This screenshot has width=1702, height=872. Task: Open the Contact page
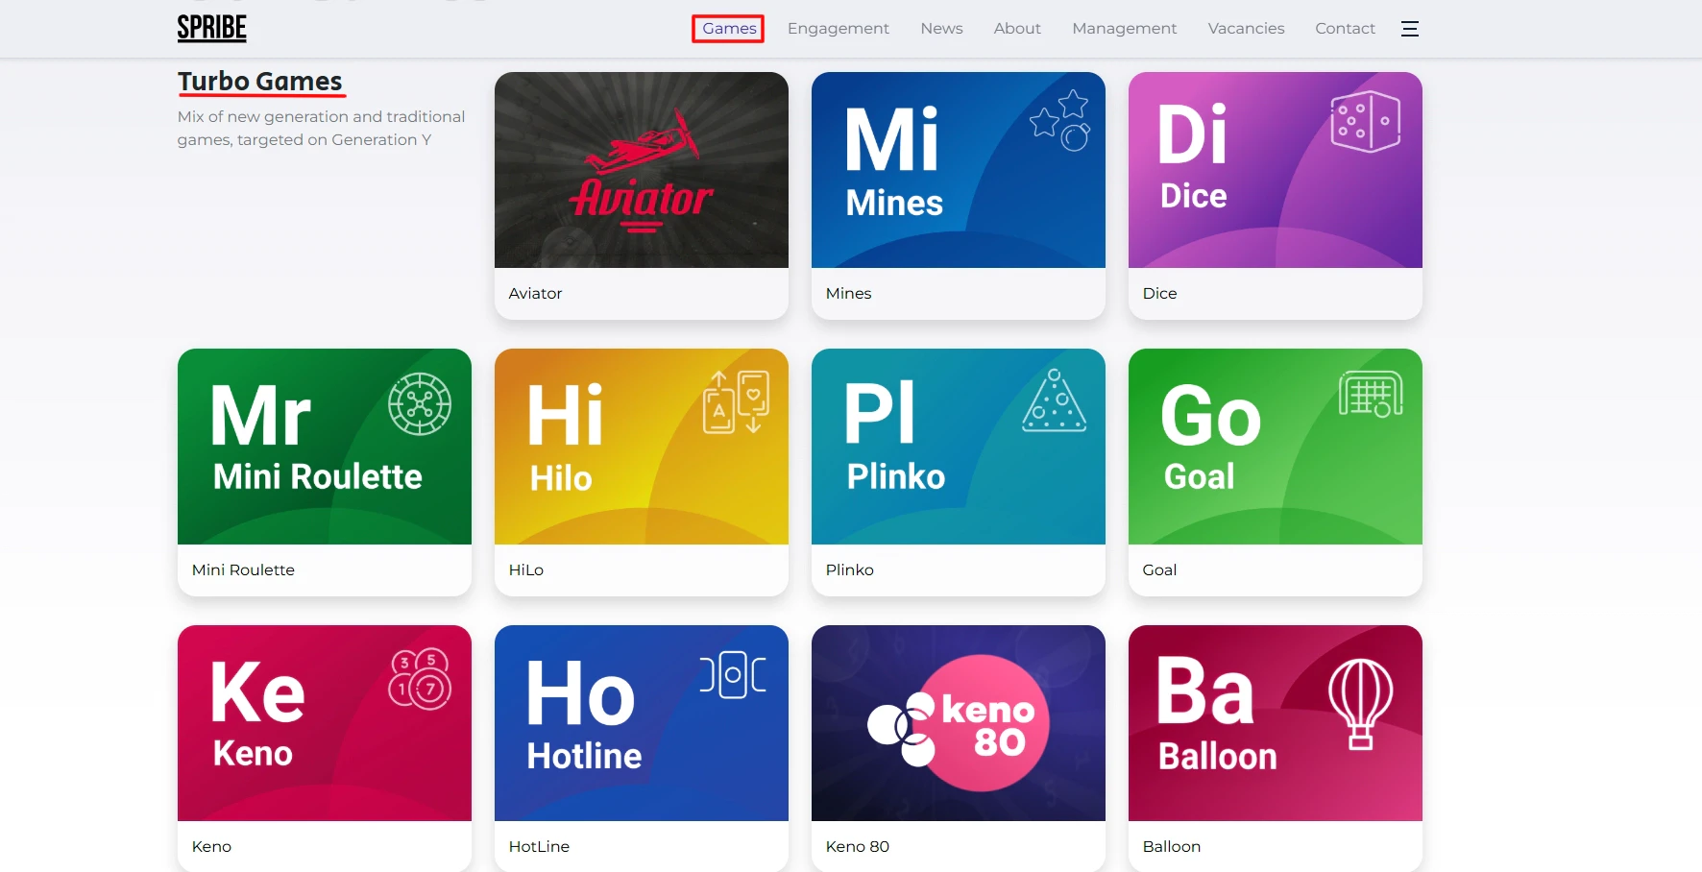tap(1345, 29)
